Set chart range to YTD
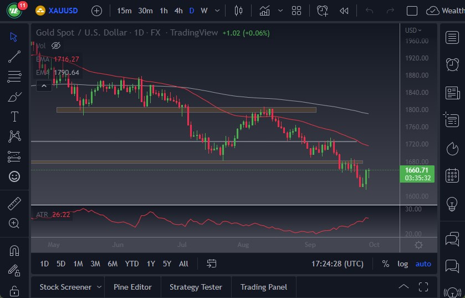The height and width of the screenshot is (298, 465). pyautogui.click(x=132, y=264)
